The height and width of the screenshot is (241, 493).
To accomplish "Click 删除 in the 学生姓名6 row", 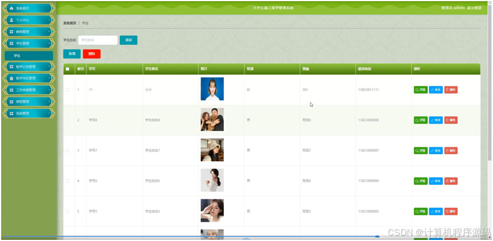I will pos(450,181).
